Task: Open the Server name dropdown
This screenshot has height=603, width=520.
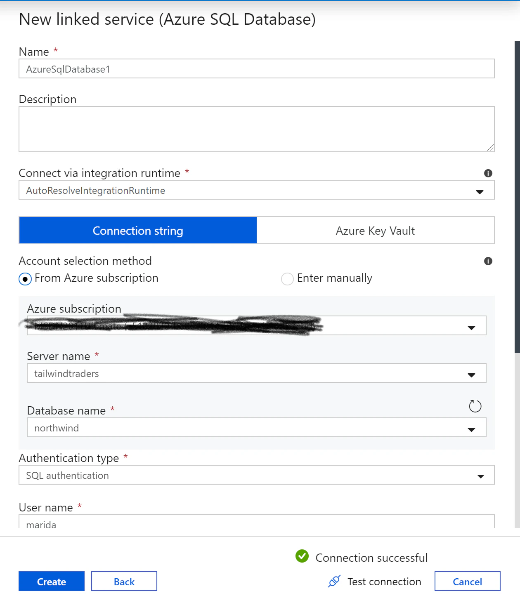Action: 257,373
